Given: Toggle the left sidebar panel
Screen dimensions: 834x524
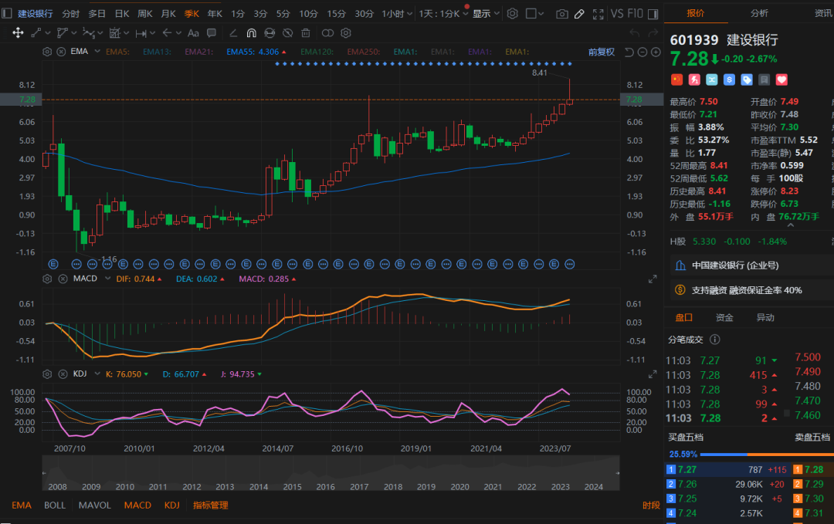Looking at the screenshot, I should (x=7, y=14).
